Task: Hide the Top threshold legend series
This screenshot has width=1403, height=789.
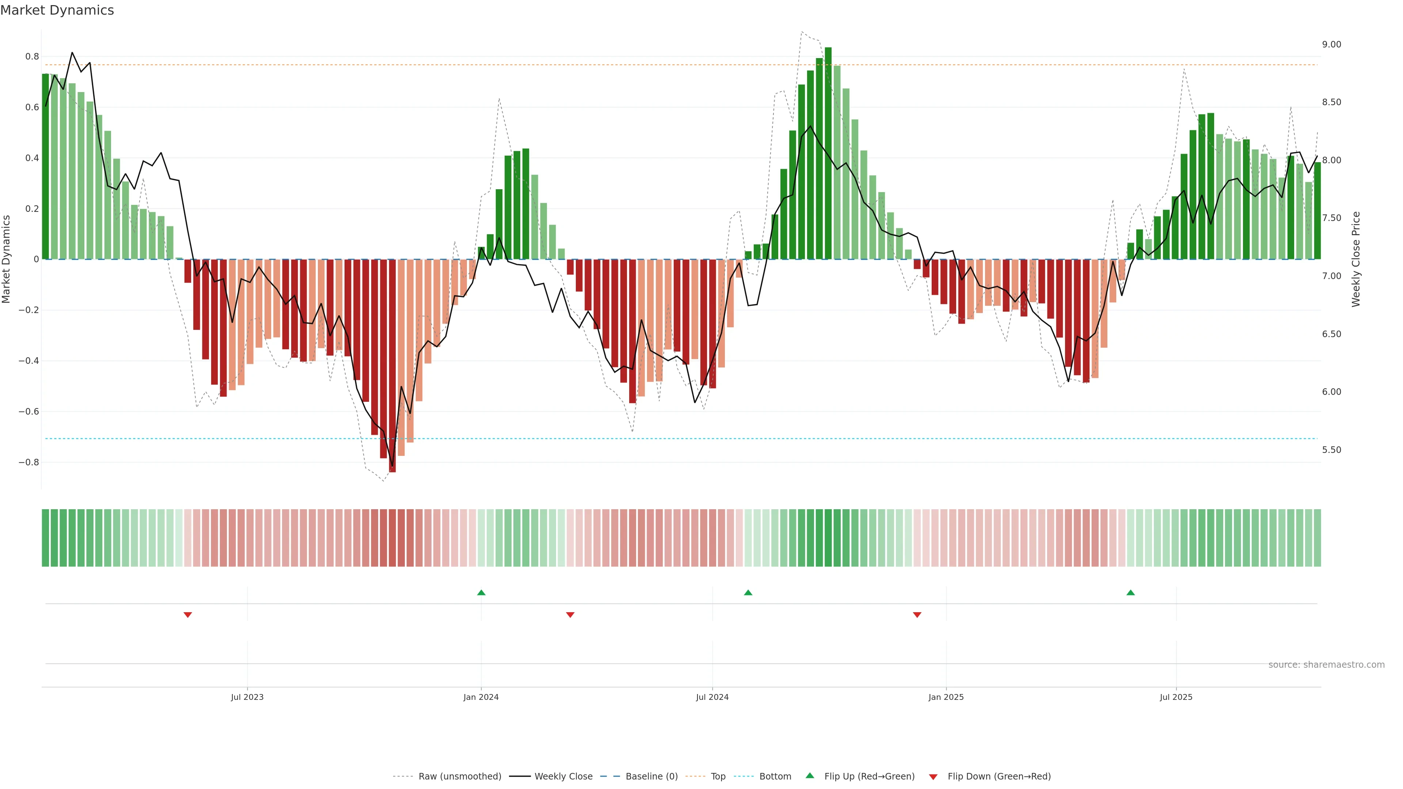Action: (x=718, y=777)
